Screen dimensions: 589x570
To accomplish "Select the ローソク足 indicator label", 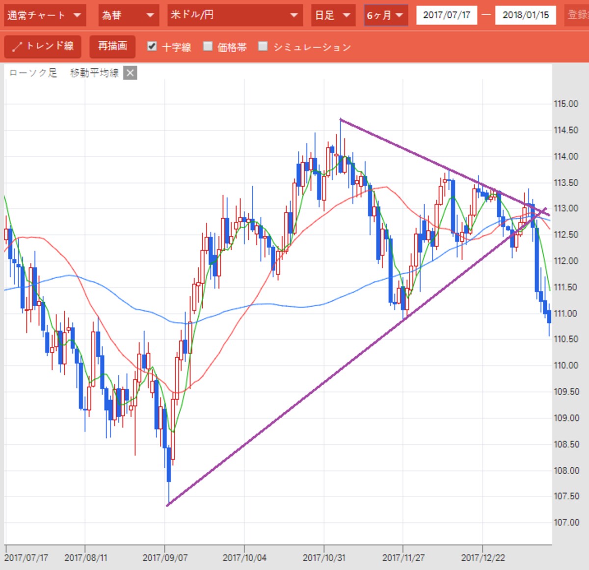I will 33,73.
